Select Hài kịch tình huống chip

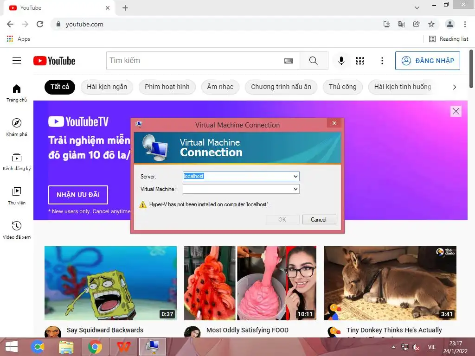tap(403, 87)
